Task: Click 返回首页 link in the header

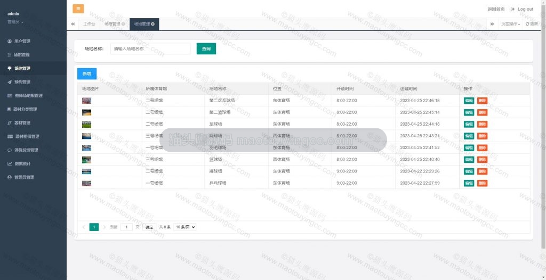Action: (x=496, y=9)
